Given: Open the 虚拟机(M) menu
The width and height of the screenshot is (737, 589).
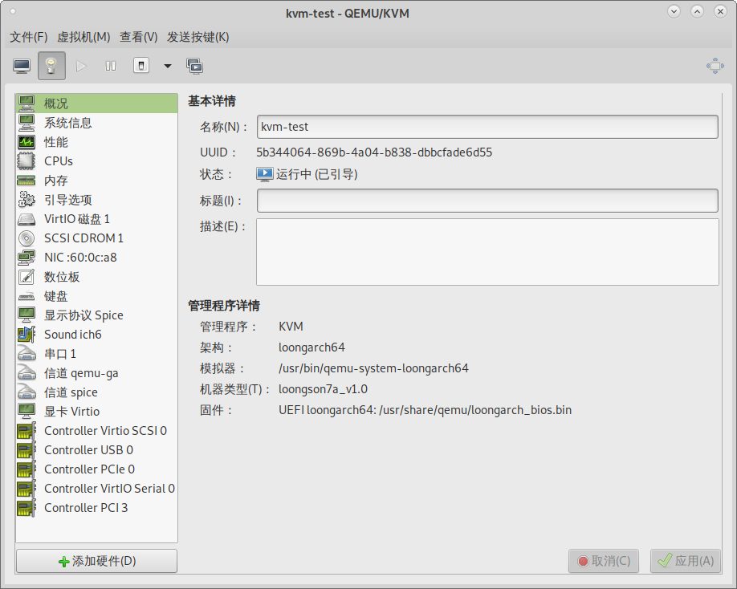Looking at the screenshot, I should pos(83,37).
